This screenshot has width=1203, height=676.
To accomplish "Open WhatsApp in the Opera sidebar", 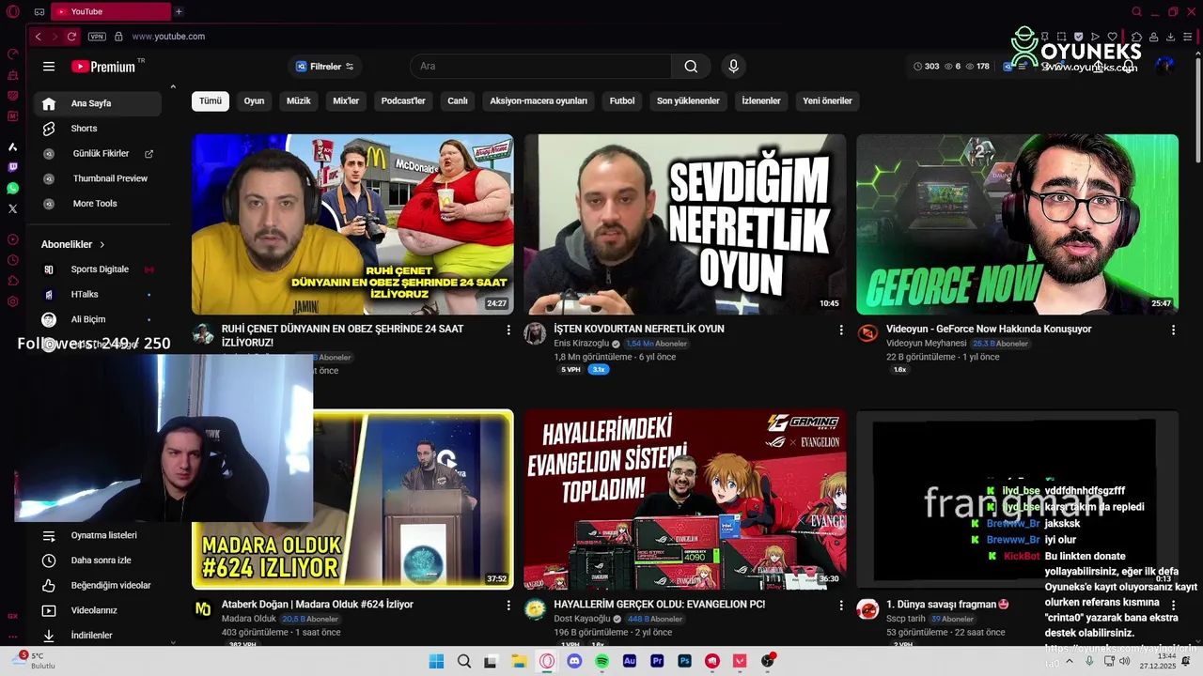I will click(12, 189).
